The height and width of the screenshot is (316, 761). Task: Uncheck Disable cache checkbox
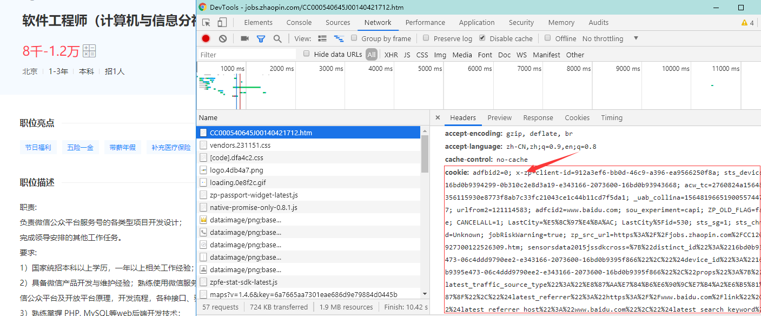482,38
